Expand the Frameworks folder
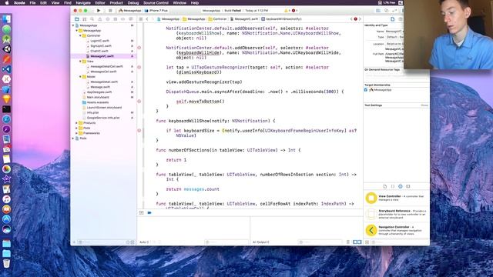Screen dimensions: 493x277 [77, 133]
